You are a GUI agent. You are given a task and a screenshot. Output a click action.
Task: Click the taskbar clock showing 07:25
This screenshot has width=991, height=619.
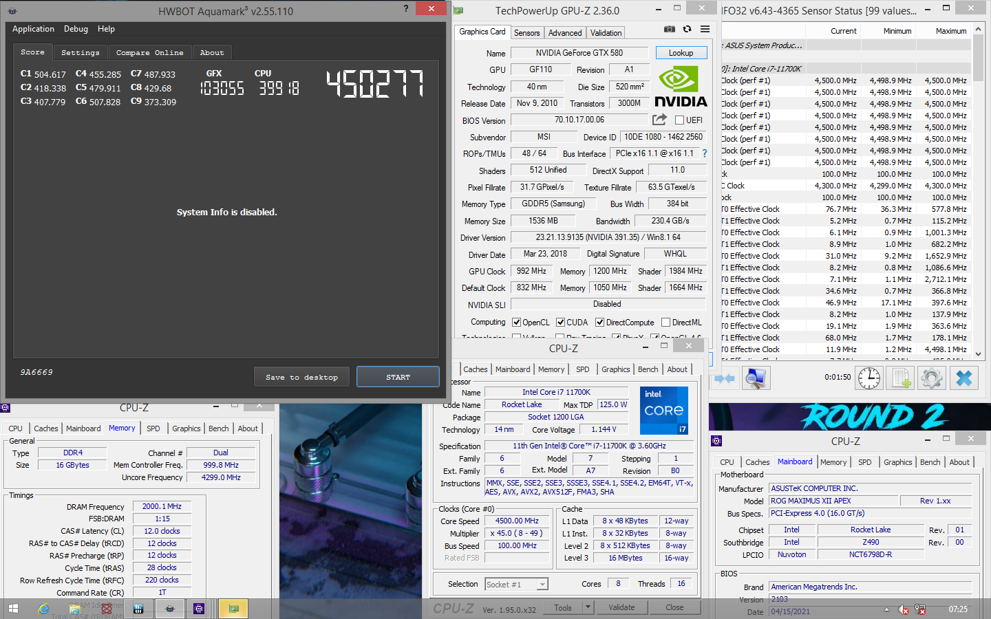pyautogui.click(x=958, y=609)
